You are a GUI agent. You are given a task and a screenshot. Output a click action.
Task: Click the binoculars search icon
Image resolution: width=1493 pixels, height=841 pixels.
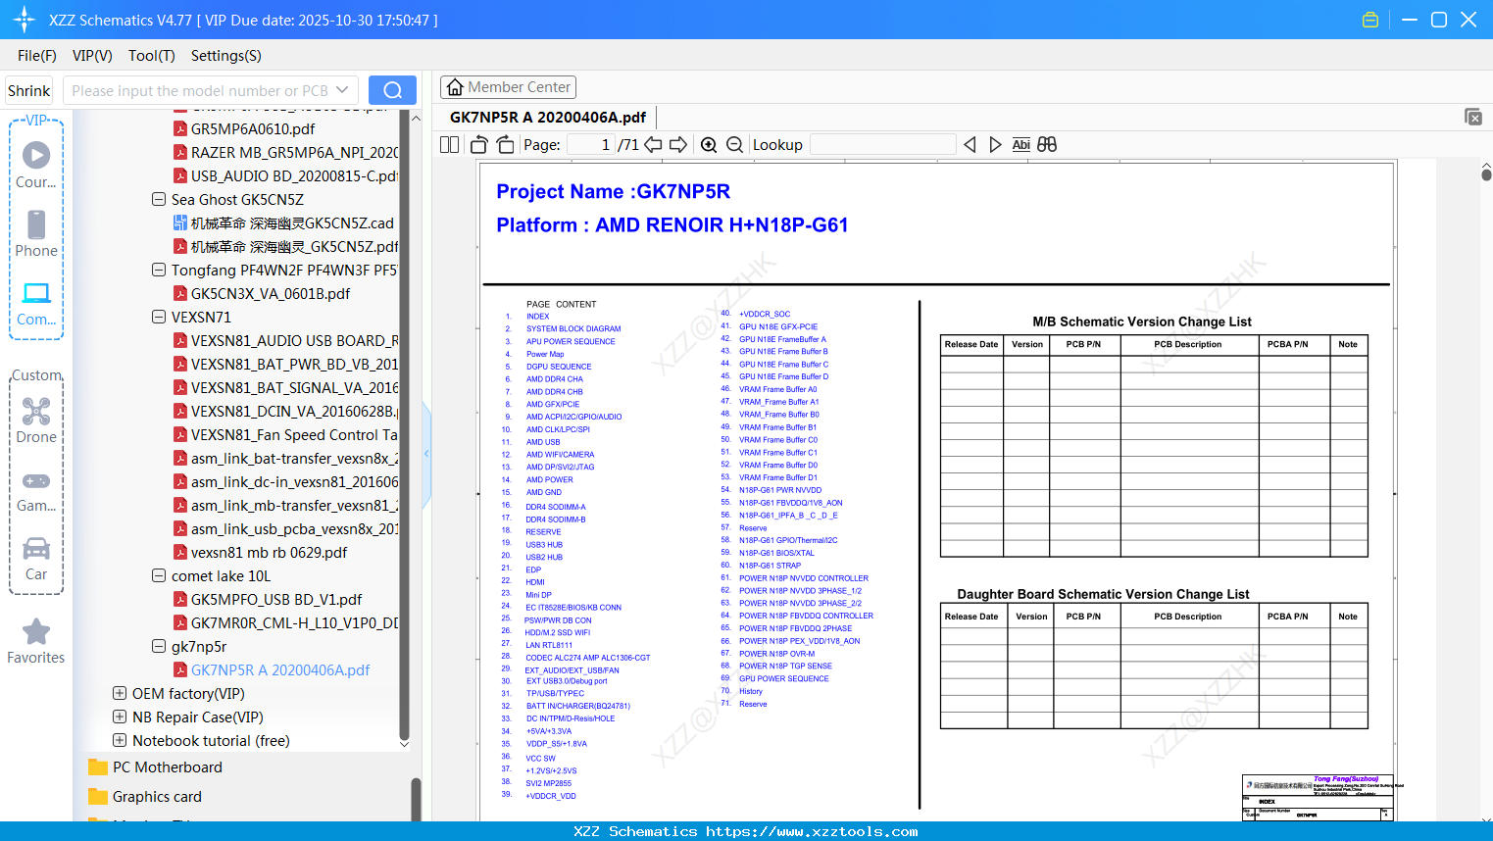click(1047, 144)
